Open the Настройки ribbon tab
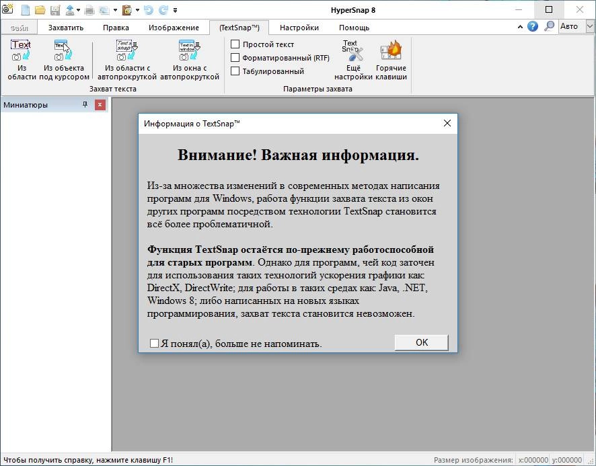This screenshot has height=466, width=596. (299, 28)
